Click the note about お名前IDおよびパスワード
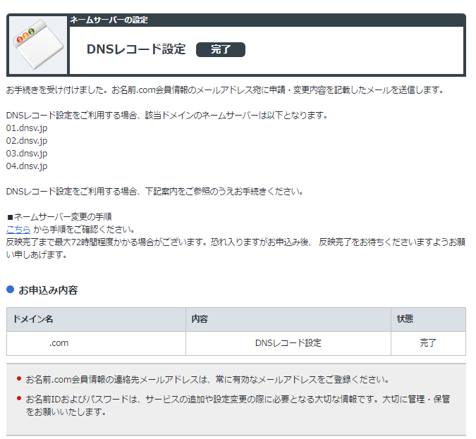Image resolution: width=476 pixels, height=439 pixels. (x=238, y=406)
